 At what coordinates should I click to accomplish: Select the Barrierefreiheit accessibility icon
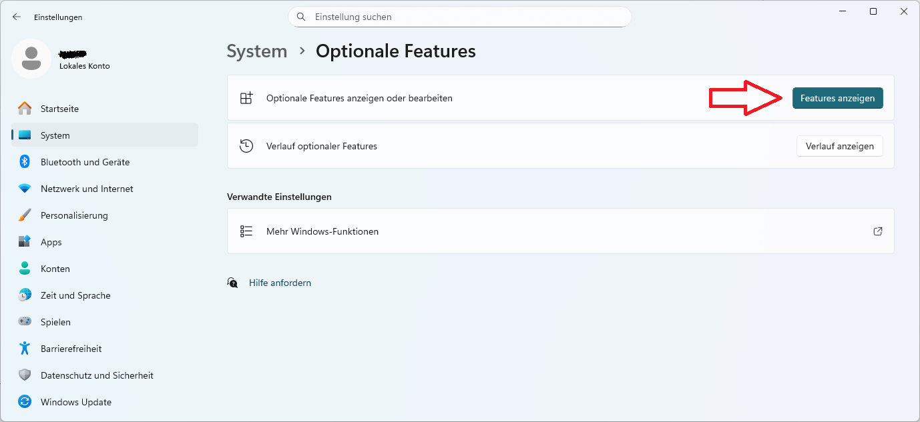25,348
